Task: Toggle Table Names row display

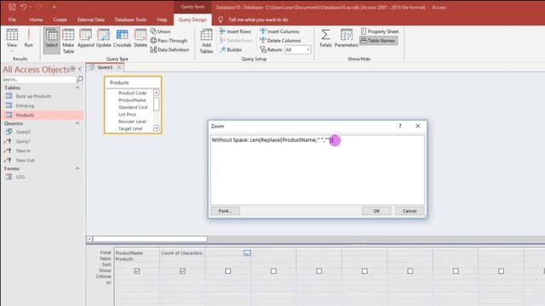Action: click(x=378, y=41)
